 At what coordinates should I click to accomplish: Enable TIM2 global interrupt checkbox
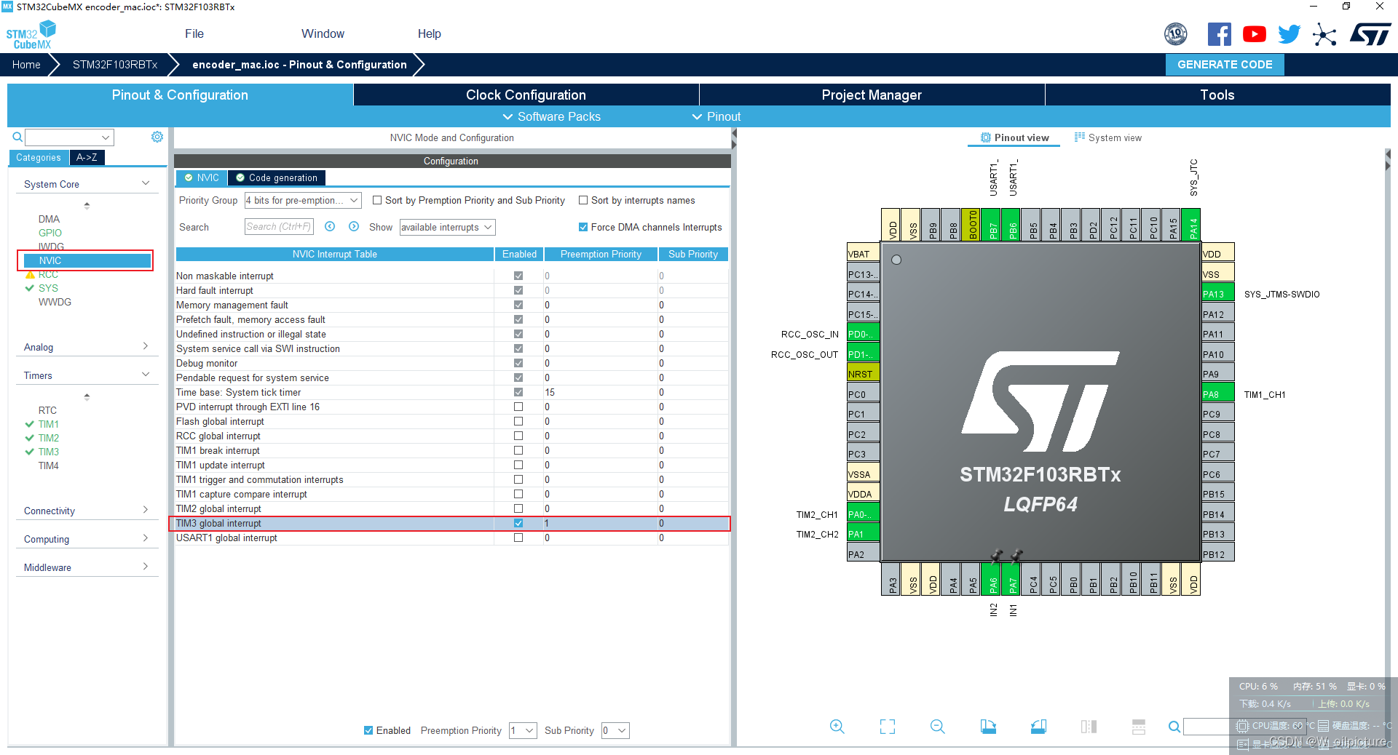(x=518, y=508)
